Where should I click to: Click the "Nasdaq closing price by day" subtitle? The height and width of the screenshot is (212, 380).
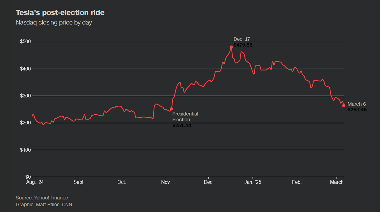click(54, 22)
